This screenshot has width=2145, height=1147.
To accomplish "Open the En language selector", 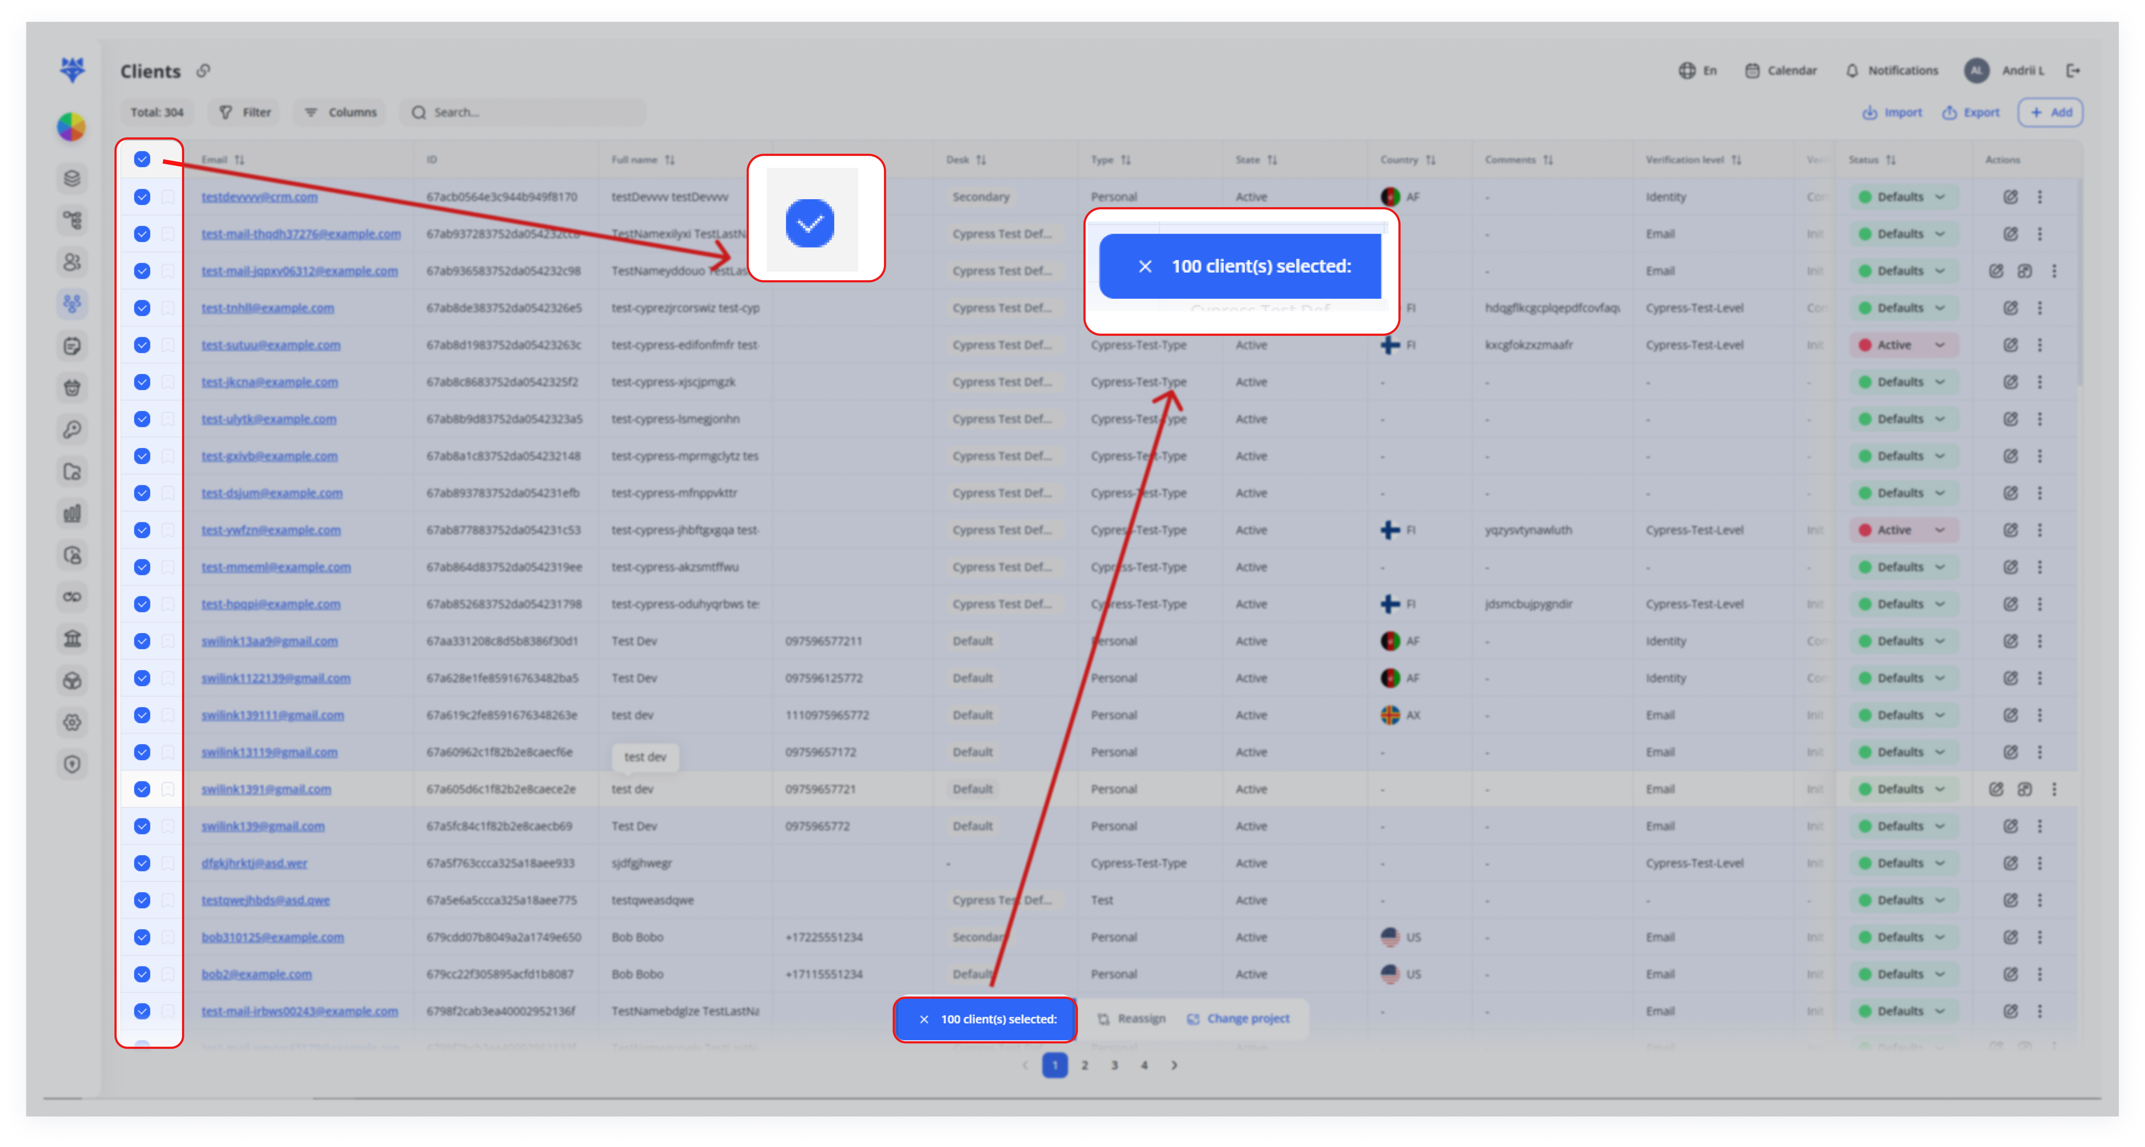I will point(1698,70).
